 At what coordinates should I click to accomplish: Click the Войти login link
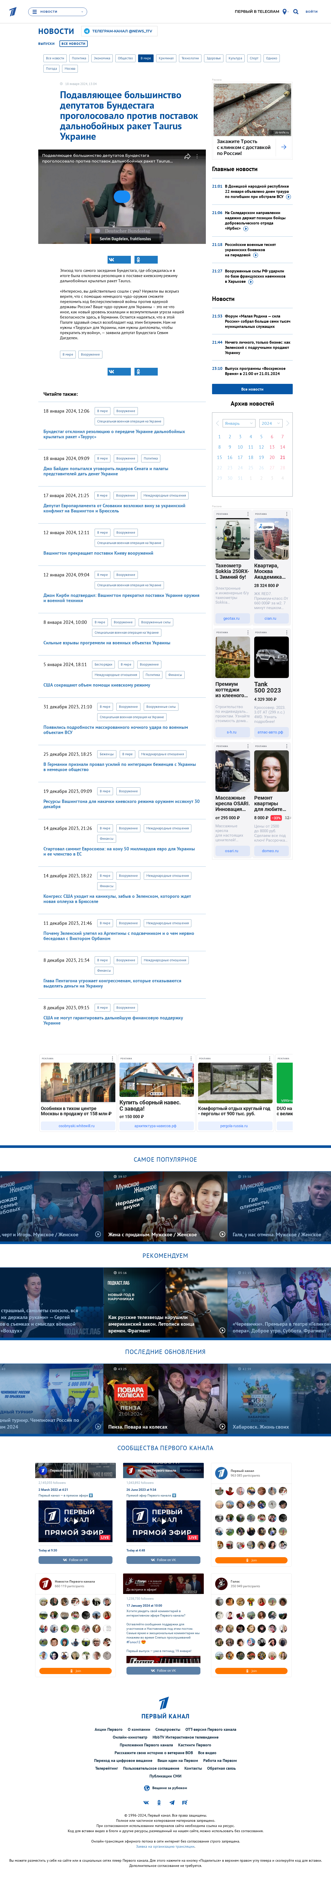(311, 12)
